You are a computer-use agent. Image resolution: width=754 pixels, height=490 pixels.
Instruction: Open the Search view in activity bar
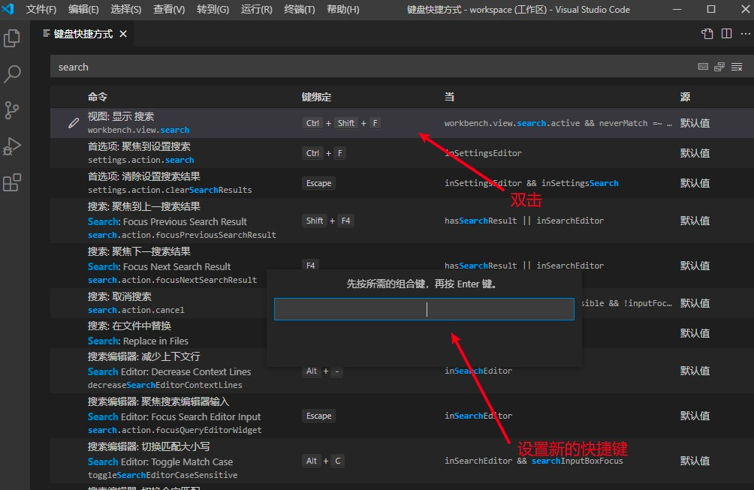pos(12,74)
